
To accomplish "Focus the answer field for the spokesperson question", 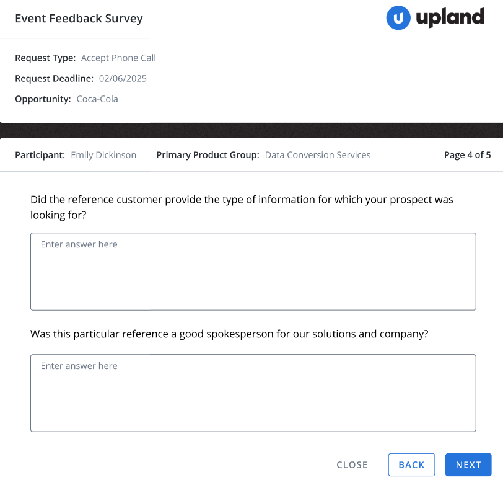I will coord(253,393).
